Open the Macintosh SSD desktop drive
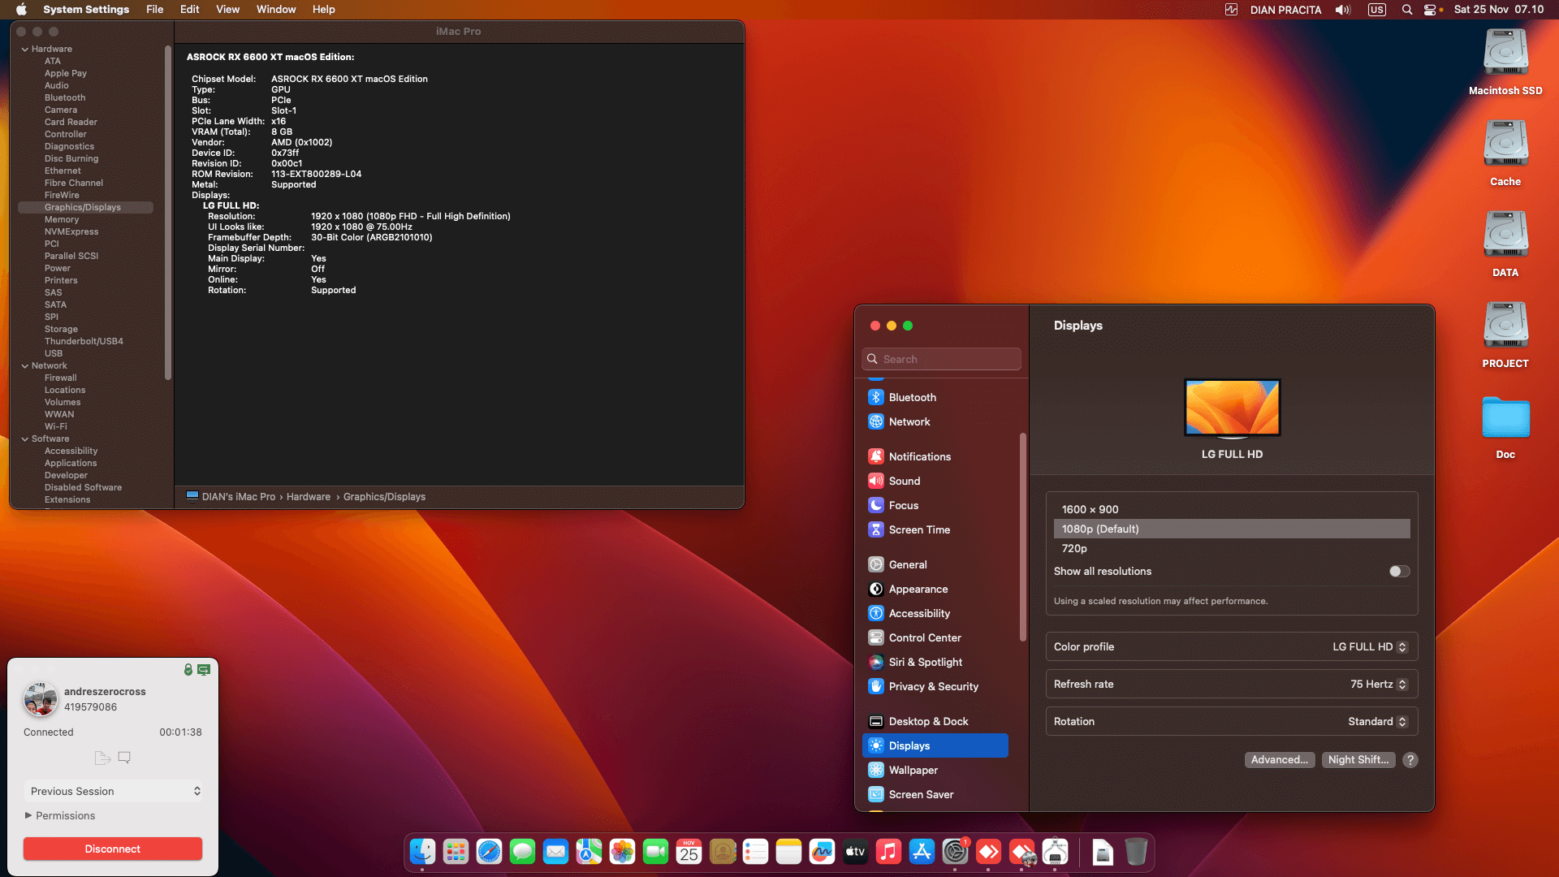Image resolution: width=1559 pixels, height=877 pixels. point(1505,63)
